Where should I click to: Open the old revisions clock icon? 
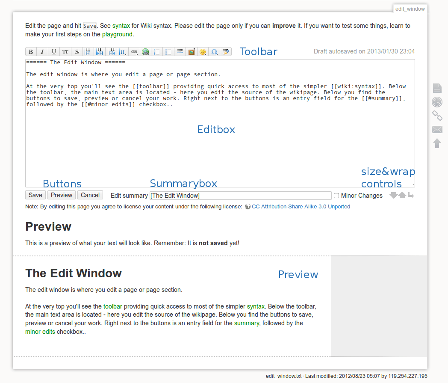click(437, 102)
